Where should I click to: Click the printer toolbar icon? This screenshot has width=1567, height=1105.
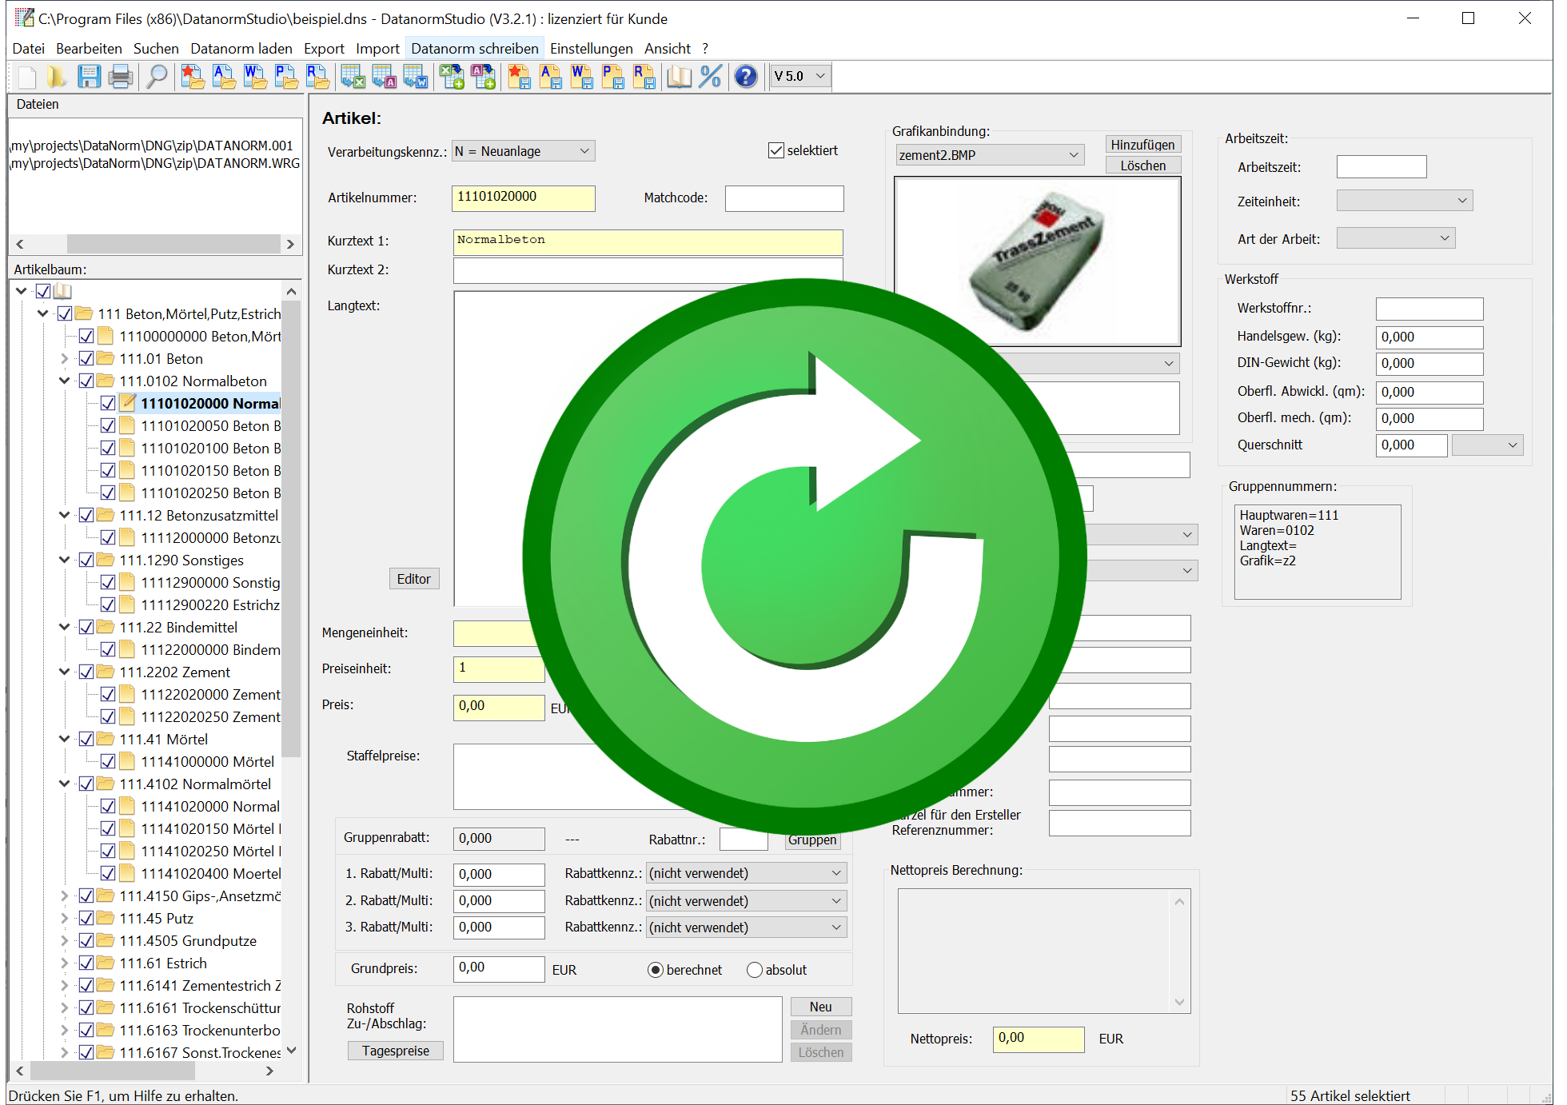point(120,77)
